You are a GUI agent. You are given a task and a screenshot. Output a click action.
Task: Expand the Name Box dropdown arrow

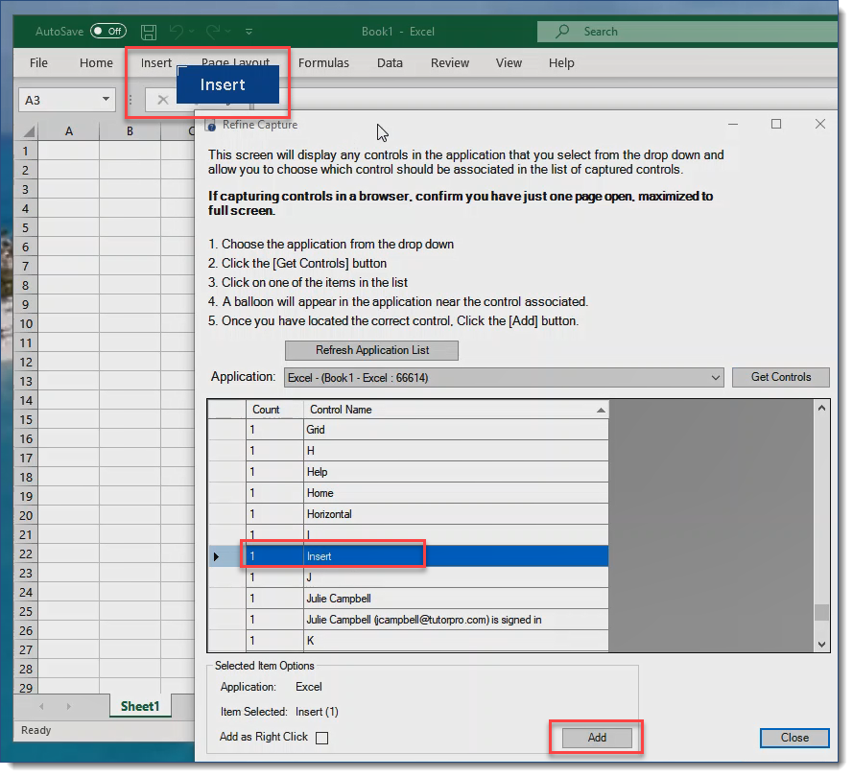click(107, 100)
